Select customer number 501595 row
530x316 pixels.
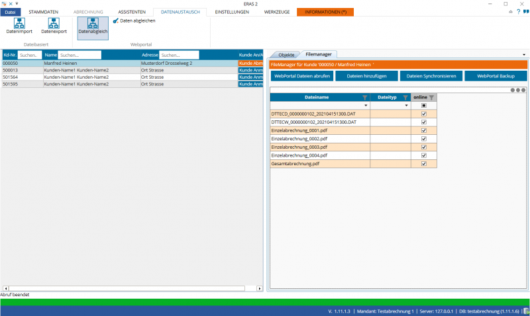(132, 84)
